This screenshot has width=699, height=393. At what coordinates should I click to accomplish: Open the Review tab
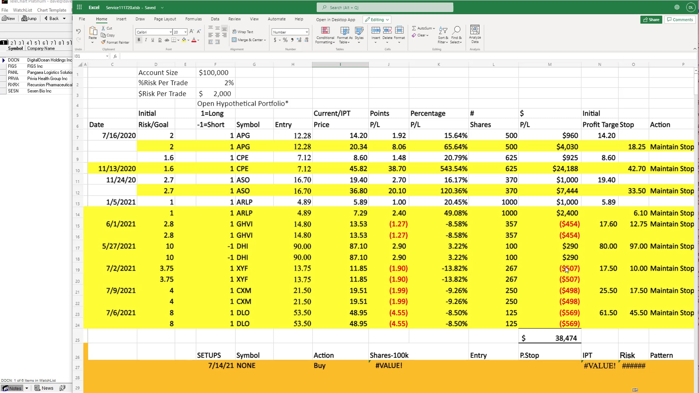point(234,19)
